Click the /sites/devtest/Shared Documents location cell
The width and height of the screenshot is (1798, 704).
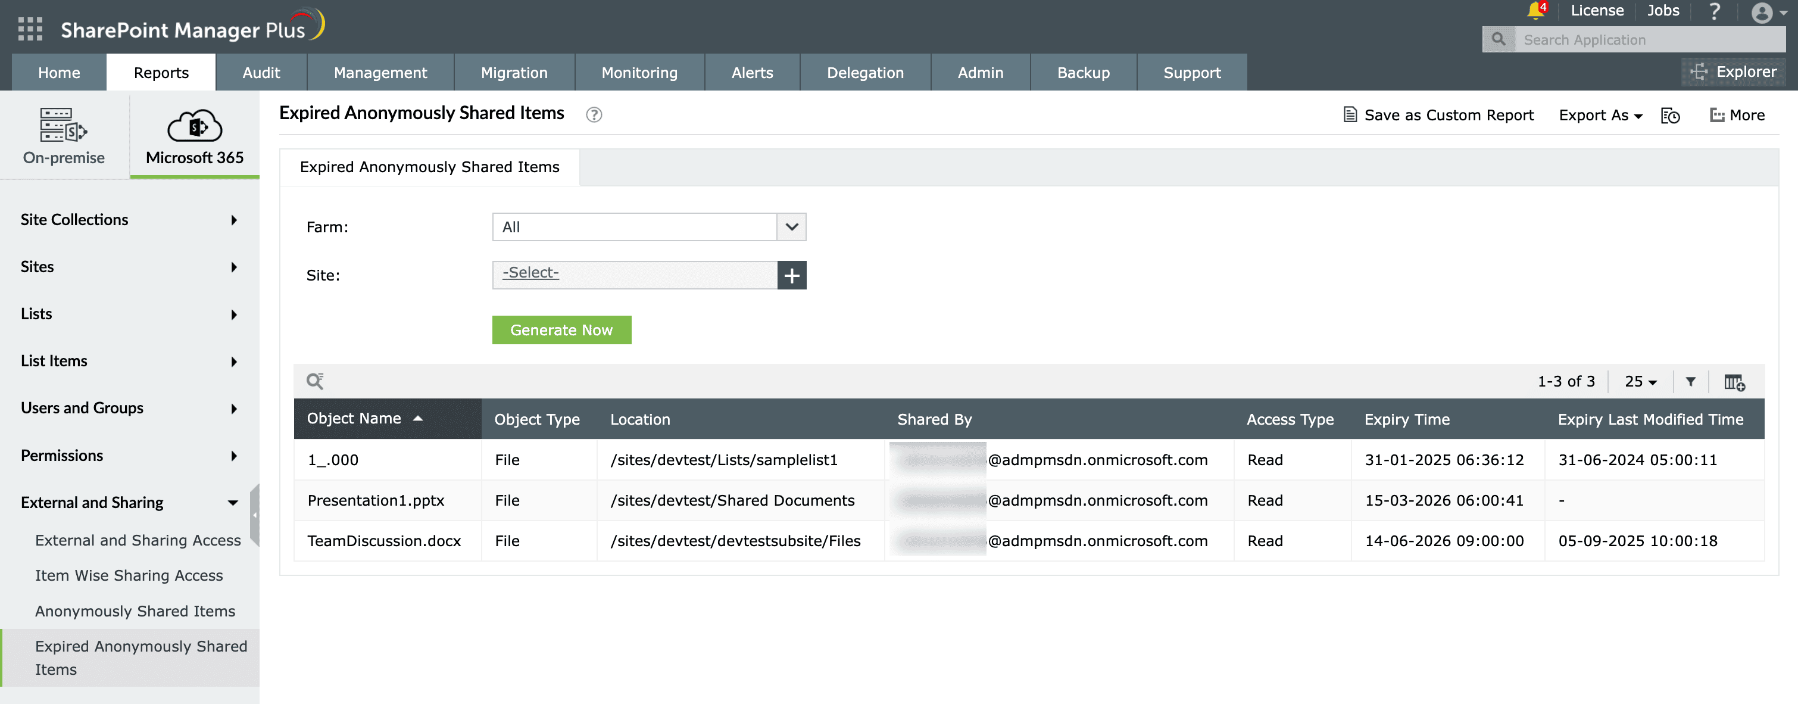741,500
